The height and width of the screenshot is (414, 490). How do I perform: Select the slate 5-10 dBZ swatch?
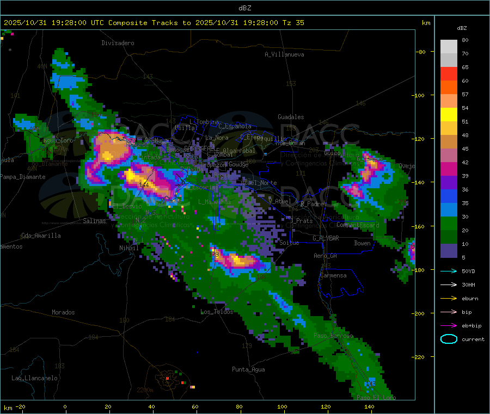(x=449, y=251)
